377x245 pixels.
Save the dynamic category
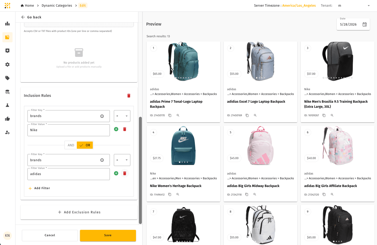(108, 235)
